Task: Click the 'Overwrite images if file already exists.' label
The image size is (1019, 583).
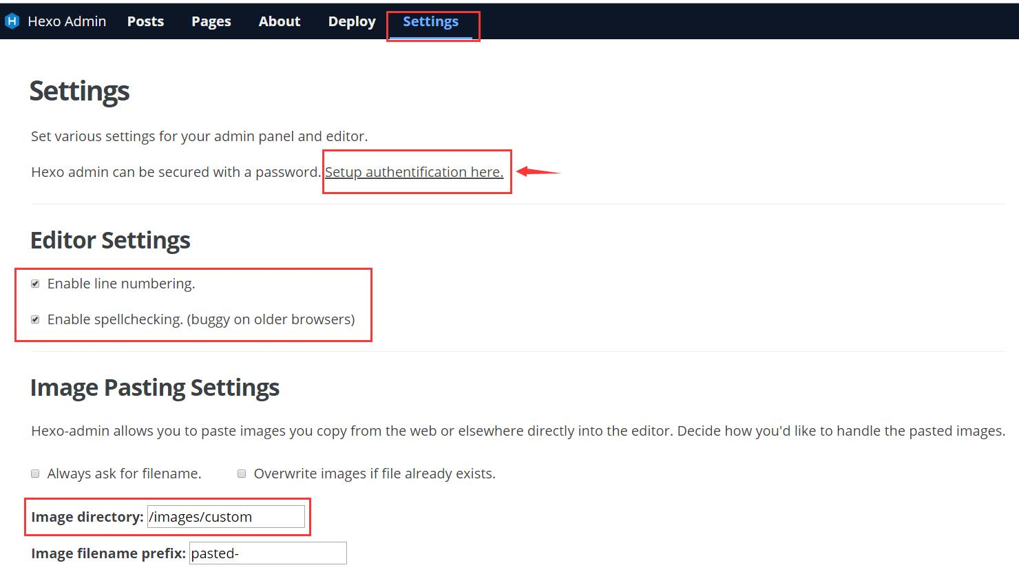Action: pyautogui.click(x=375, y=474)
